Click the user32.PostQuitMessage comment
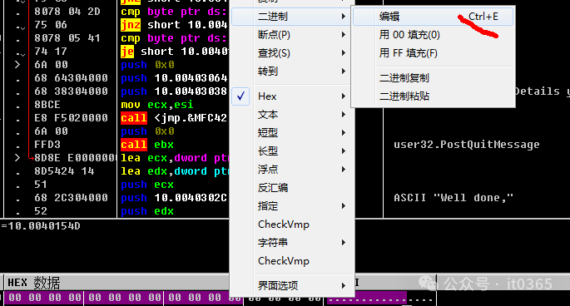The width and height of the screenshot is (570, 306). pyautogui.click(x=467, y=145)
